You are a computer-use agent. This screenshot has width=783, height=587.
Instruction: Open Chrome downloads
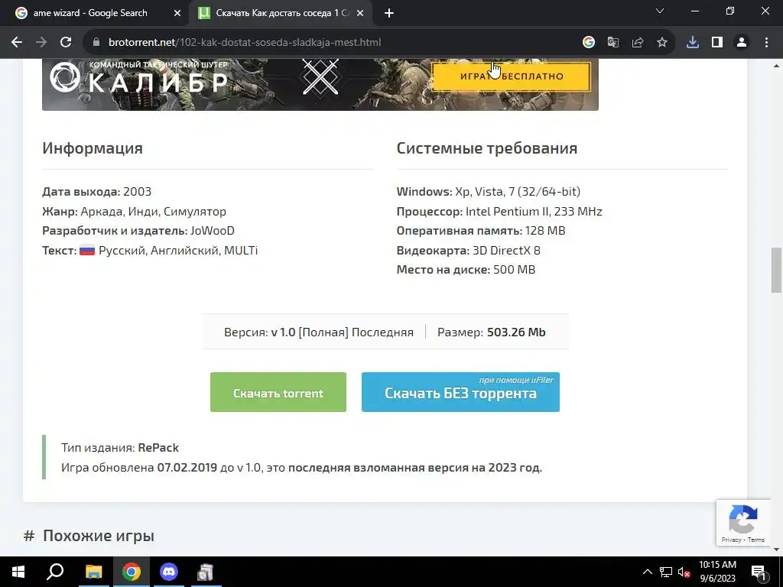[x=693, y=43]
